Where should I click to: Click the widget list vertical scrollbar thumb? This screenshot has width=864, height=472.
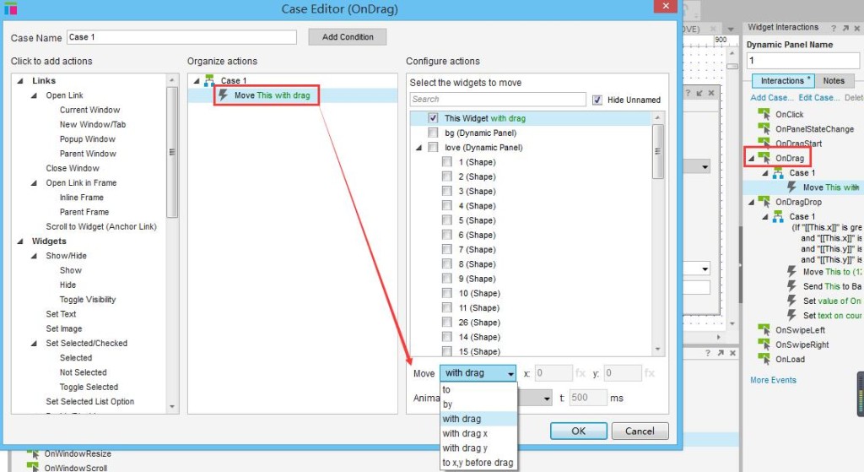[x=657, y=151]
